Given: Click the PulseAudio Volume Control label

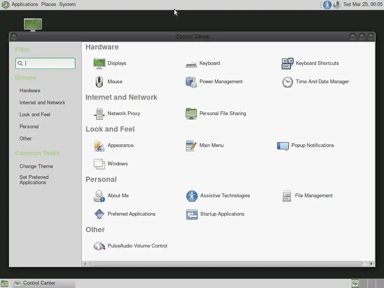Looking at the screenshot, I should pyautogui.click(x=137, y=246).
